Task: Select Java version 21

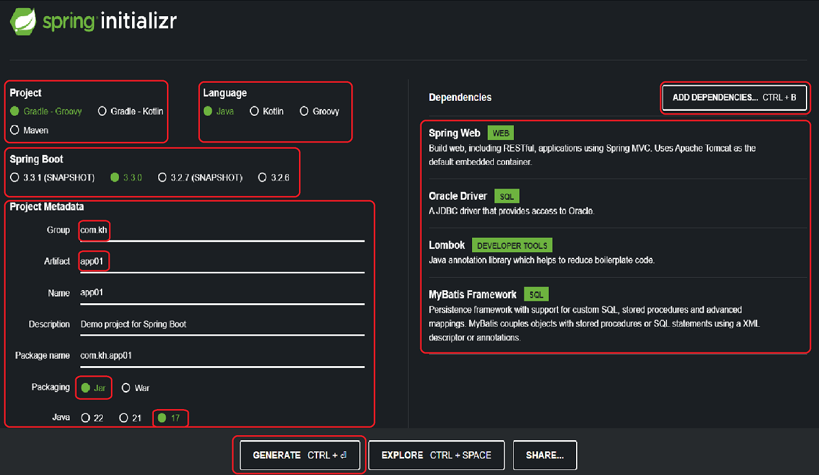Action: (x=131, y=418)
